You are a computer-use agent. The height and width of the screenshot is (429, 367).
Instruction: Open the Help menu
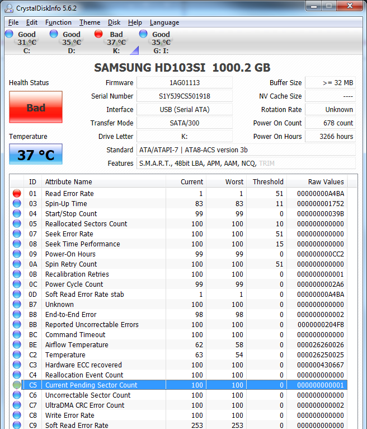coord(135,22)
